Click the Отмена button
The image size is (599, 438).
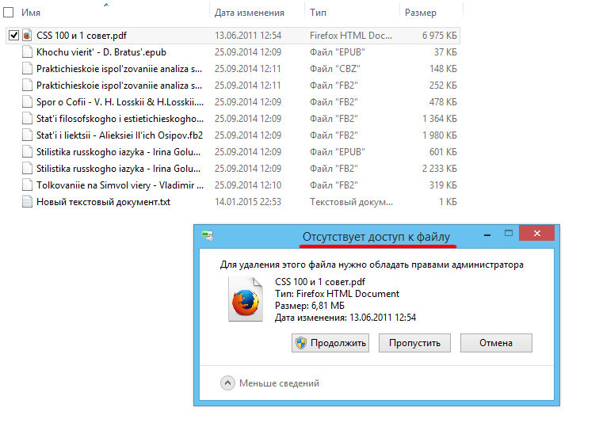pos(496,343)
